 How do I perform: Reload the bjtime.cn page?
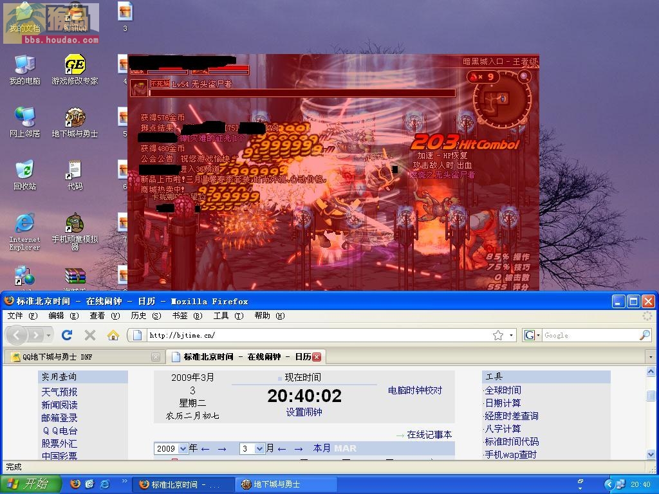point(67,334)
